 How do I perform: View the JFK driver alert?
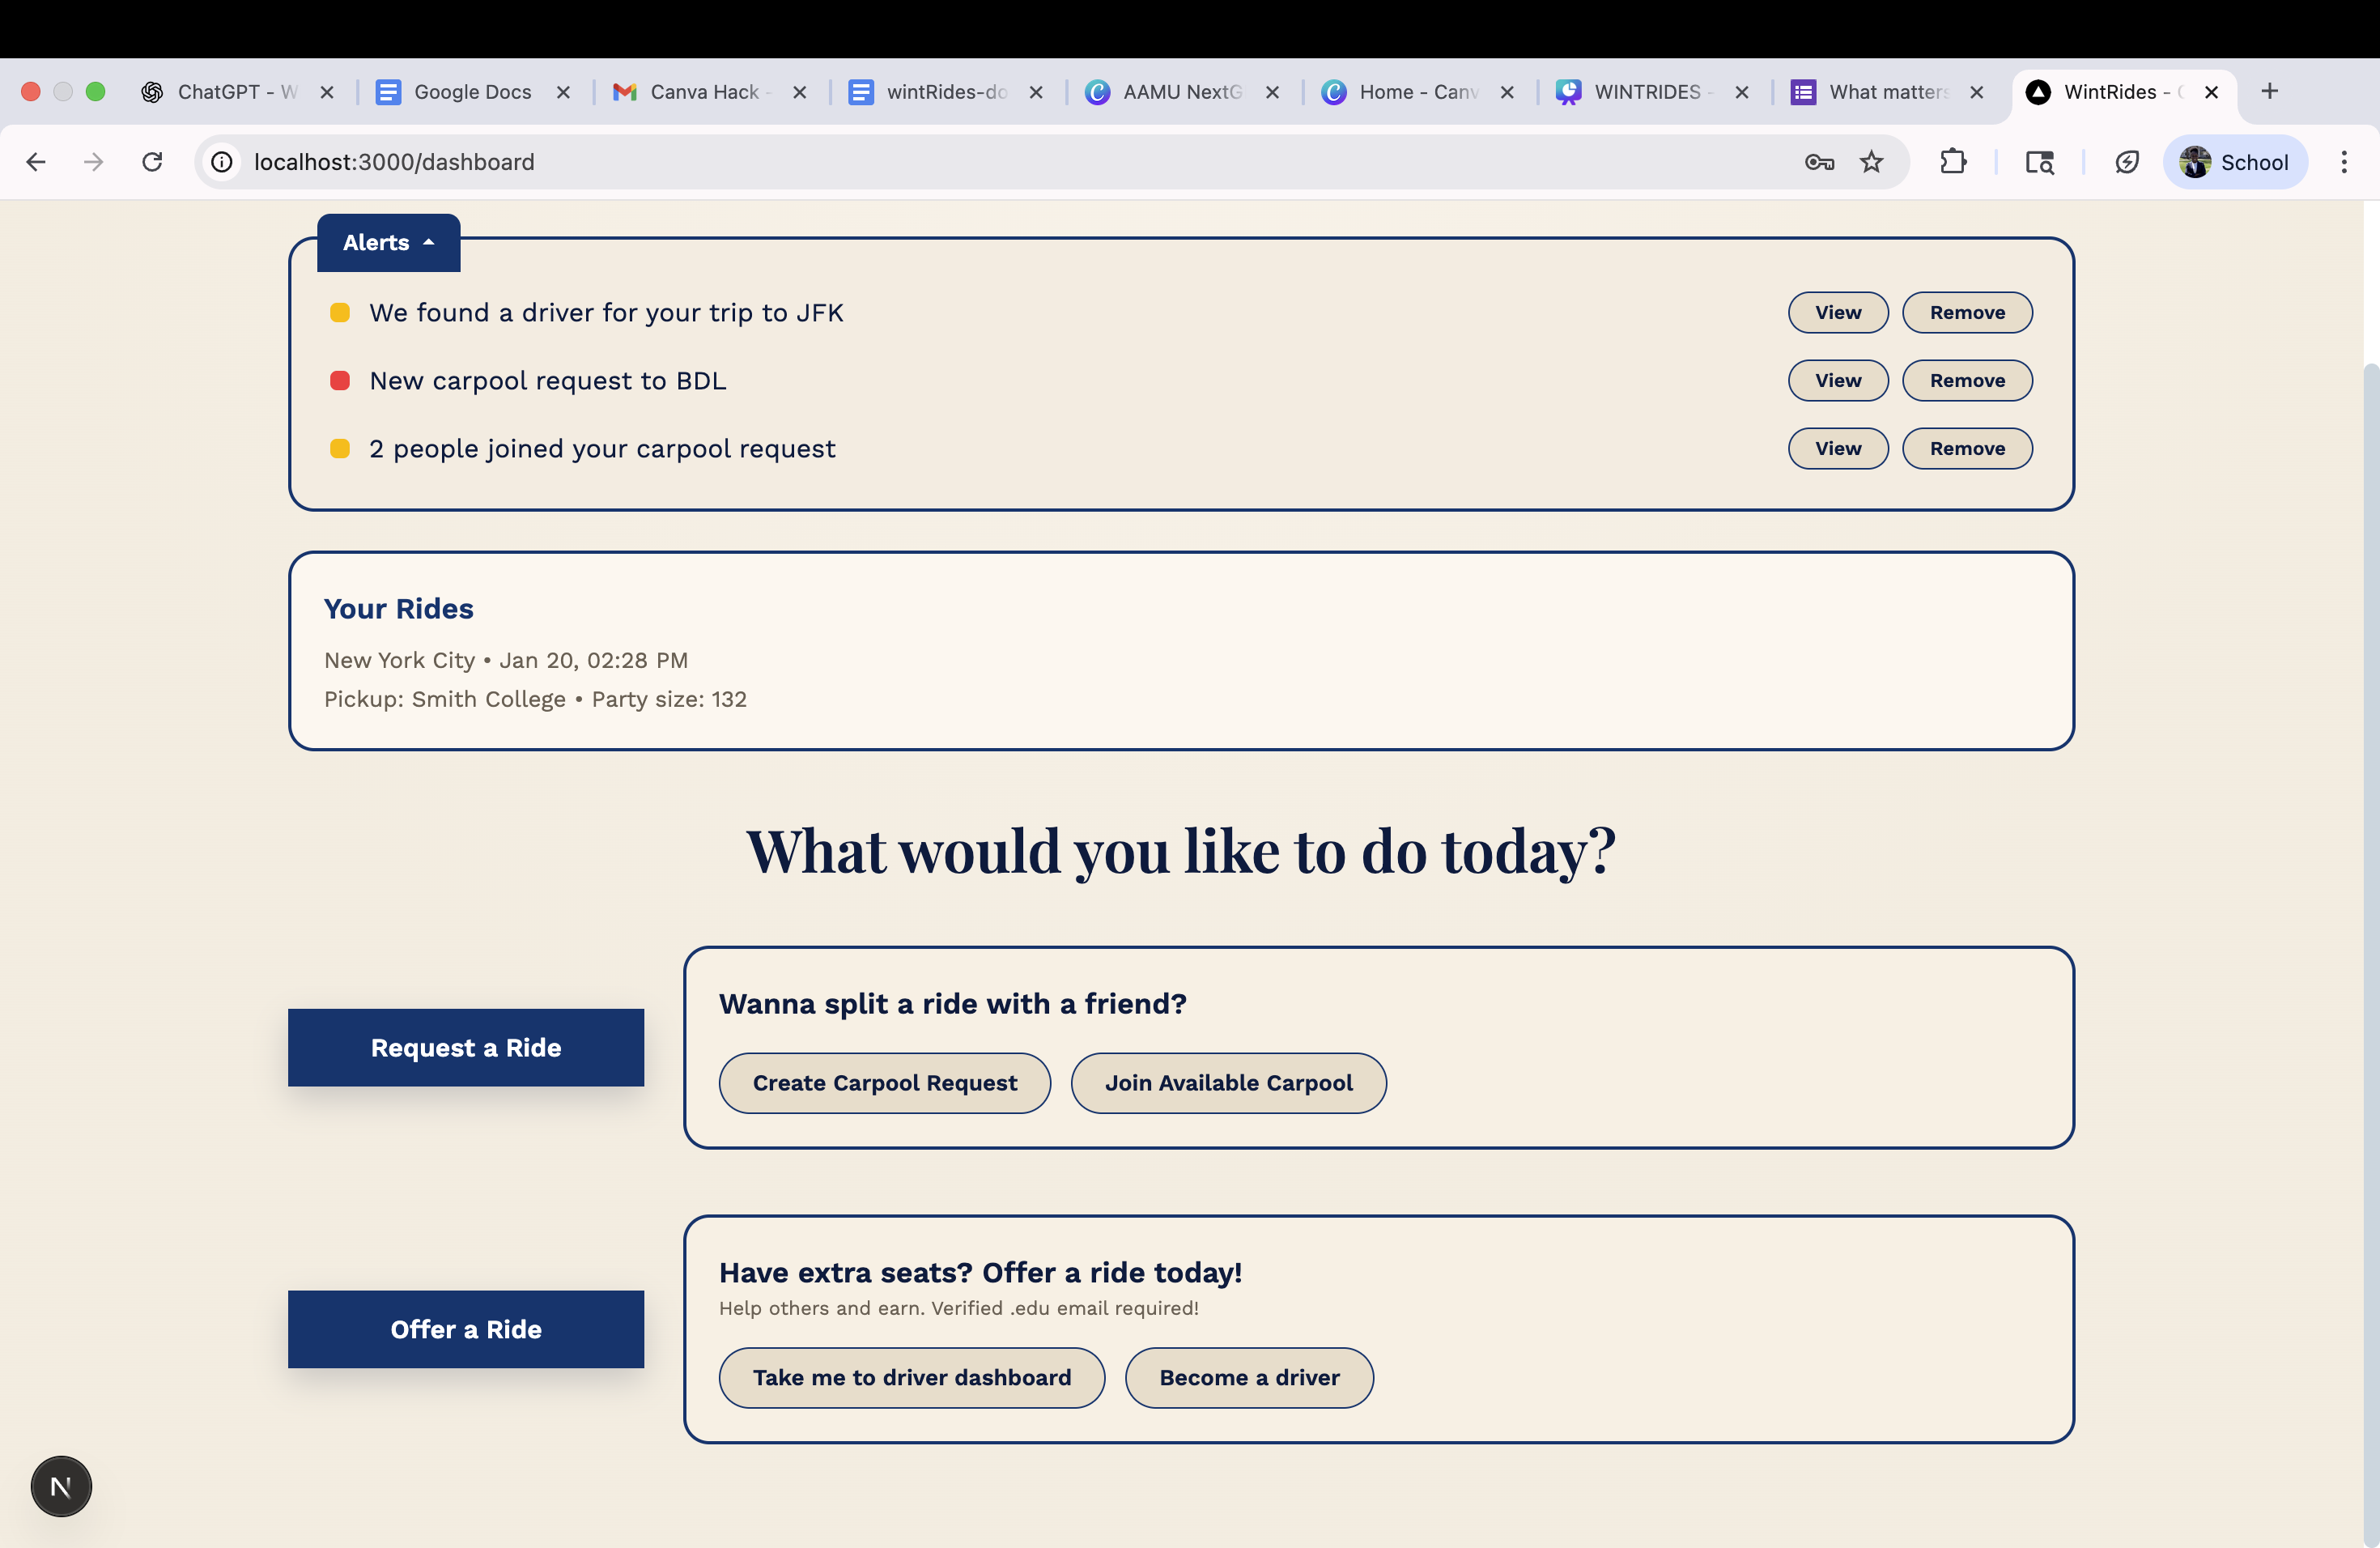(x=1837, y=313)
